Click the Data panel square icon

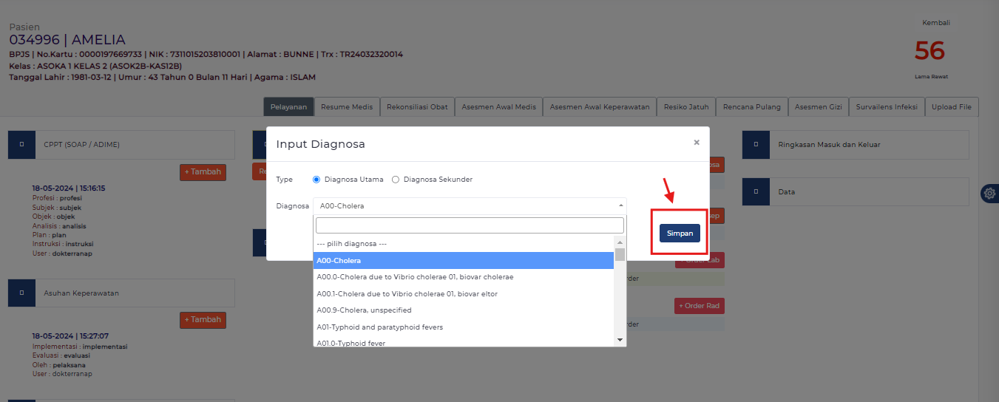[x=756, y=192]
